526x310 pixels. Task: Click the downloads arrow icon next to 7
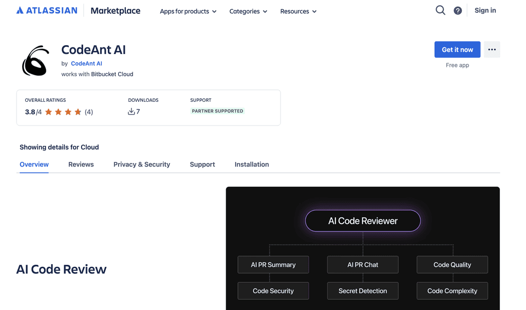click(x=131, y=111)
